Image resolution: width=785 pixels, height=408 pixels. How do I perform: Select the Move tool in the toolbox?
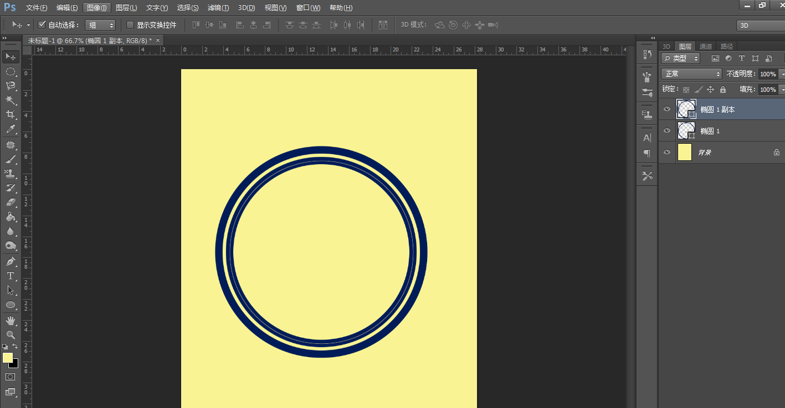click(x=10, y=56)
